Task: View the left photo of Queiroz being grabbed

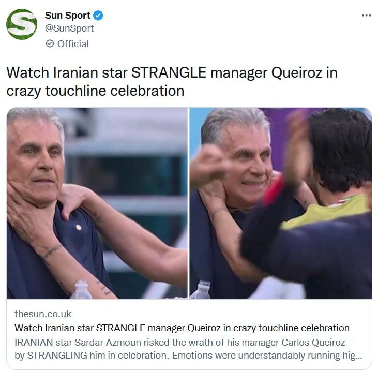Action: (97, 203)
